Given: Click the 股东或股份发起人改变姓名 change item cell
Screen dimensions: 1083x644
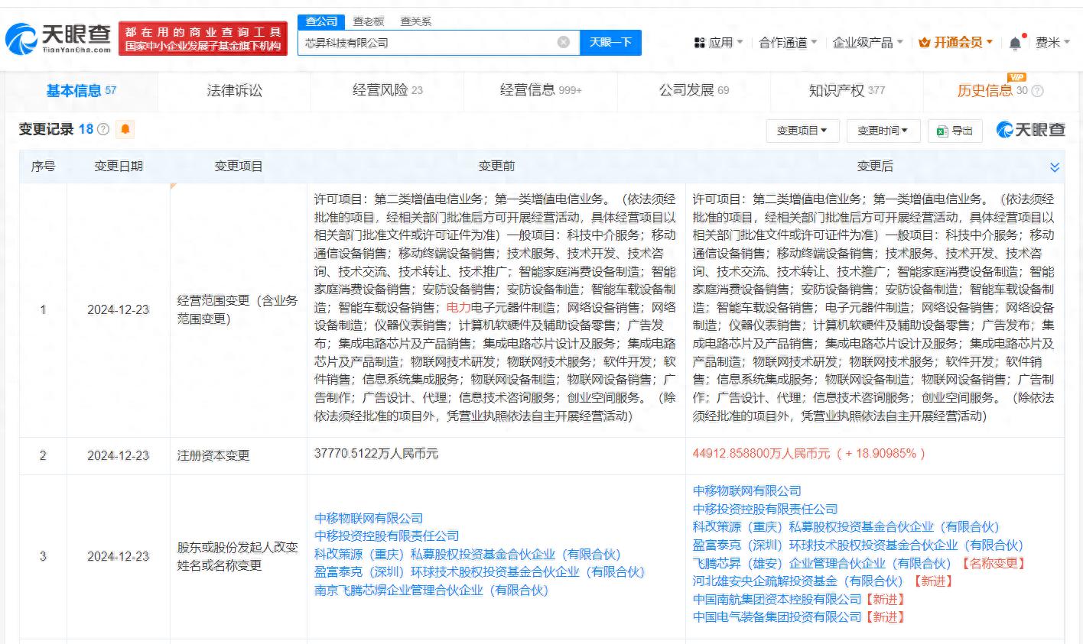Looking at the screenshot, I should (238, 556).
